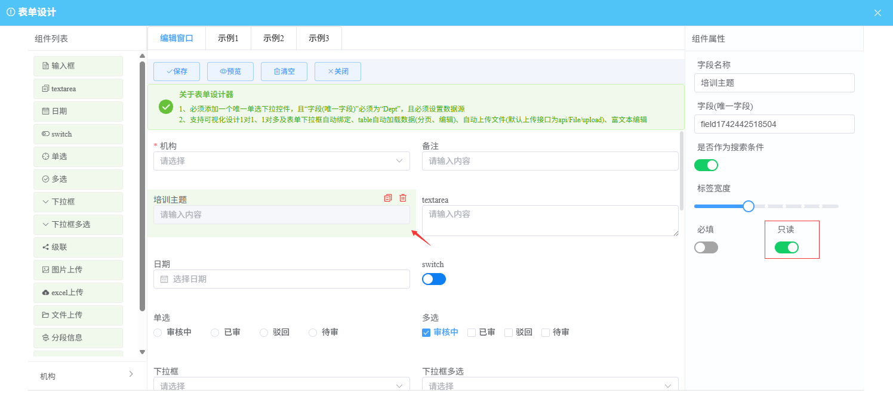Click the green check icon in notice
The width and height of the screenshot is (893, 412).
click(166, 107)
